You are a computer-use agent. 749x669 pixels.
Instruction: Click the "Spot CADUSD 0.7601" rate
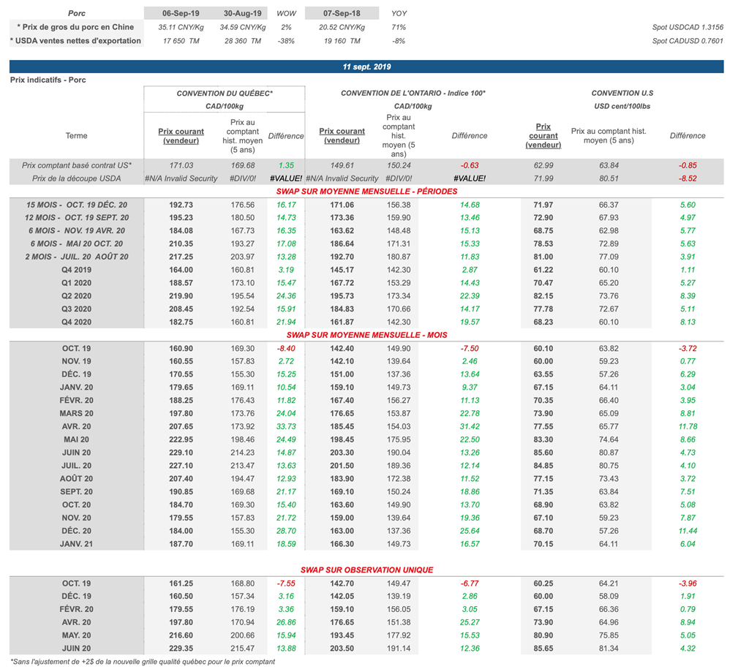tap(687, 41)
